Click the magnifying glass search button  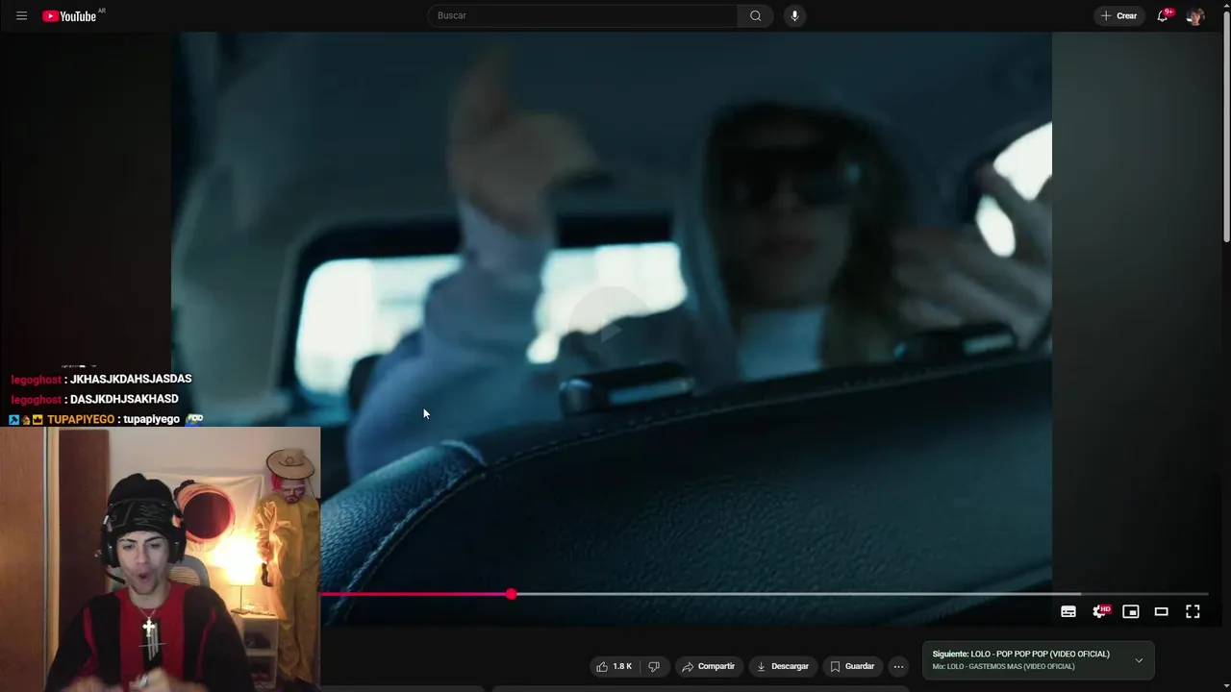756,15
